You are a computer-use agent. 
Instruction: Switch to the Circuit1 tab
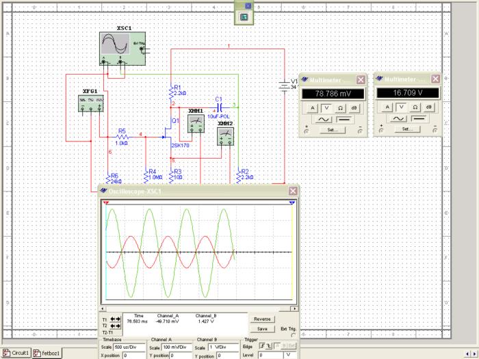[16, 353]
